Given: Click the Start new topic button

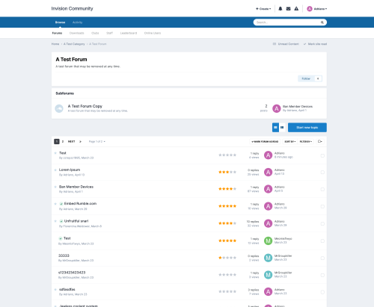Looking at the screenshot, I should tap(307, 128).
